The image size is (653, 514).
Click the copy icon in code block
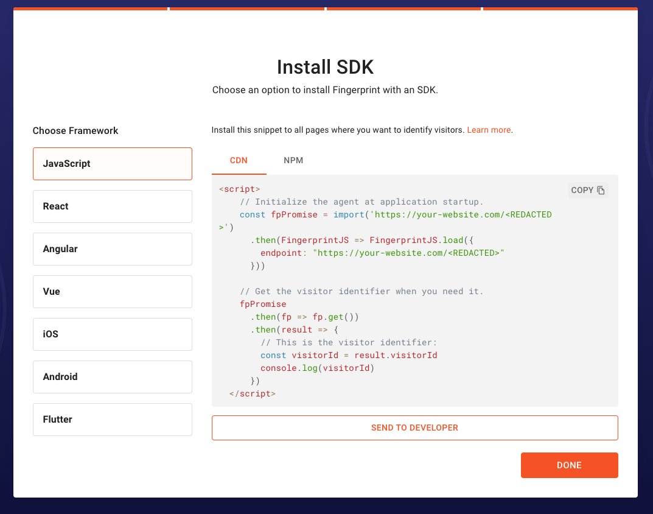tap(600, 190)
